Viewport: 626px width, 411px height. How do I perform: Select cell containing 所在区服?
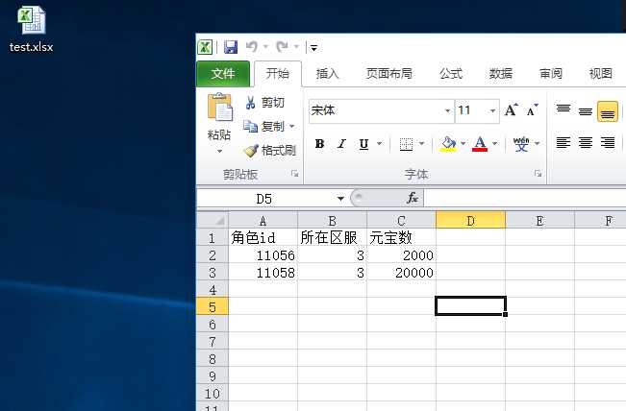point(332,237)
